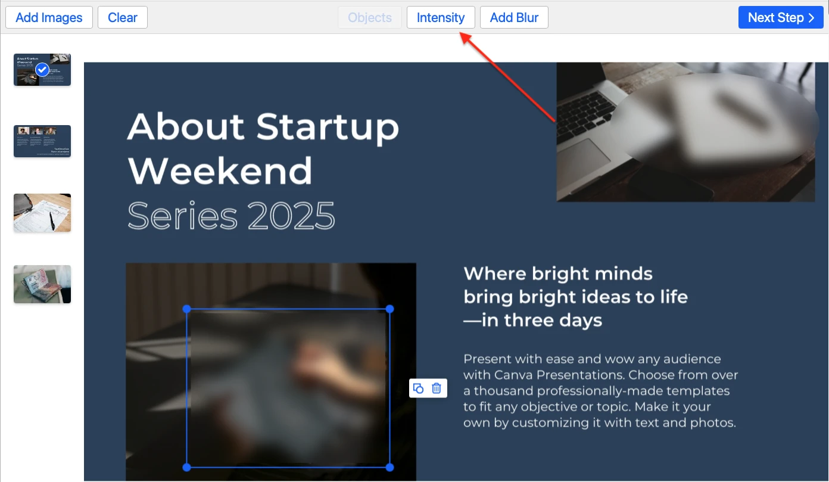This screenshot has height=482, width=829.
Task: Select the bottom-right handle of blur box
Action: (390, 467)
